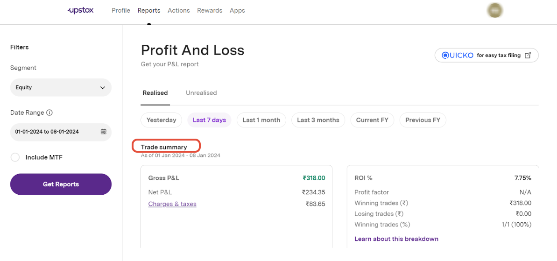The image size is (557, 261).
Task: Expand the Equity segment dropdown
Action: click(x=61, y=87)
